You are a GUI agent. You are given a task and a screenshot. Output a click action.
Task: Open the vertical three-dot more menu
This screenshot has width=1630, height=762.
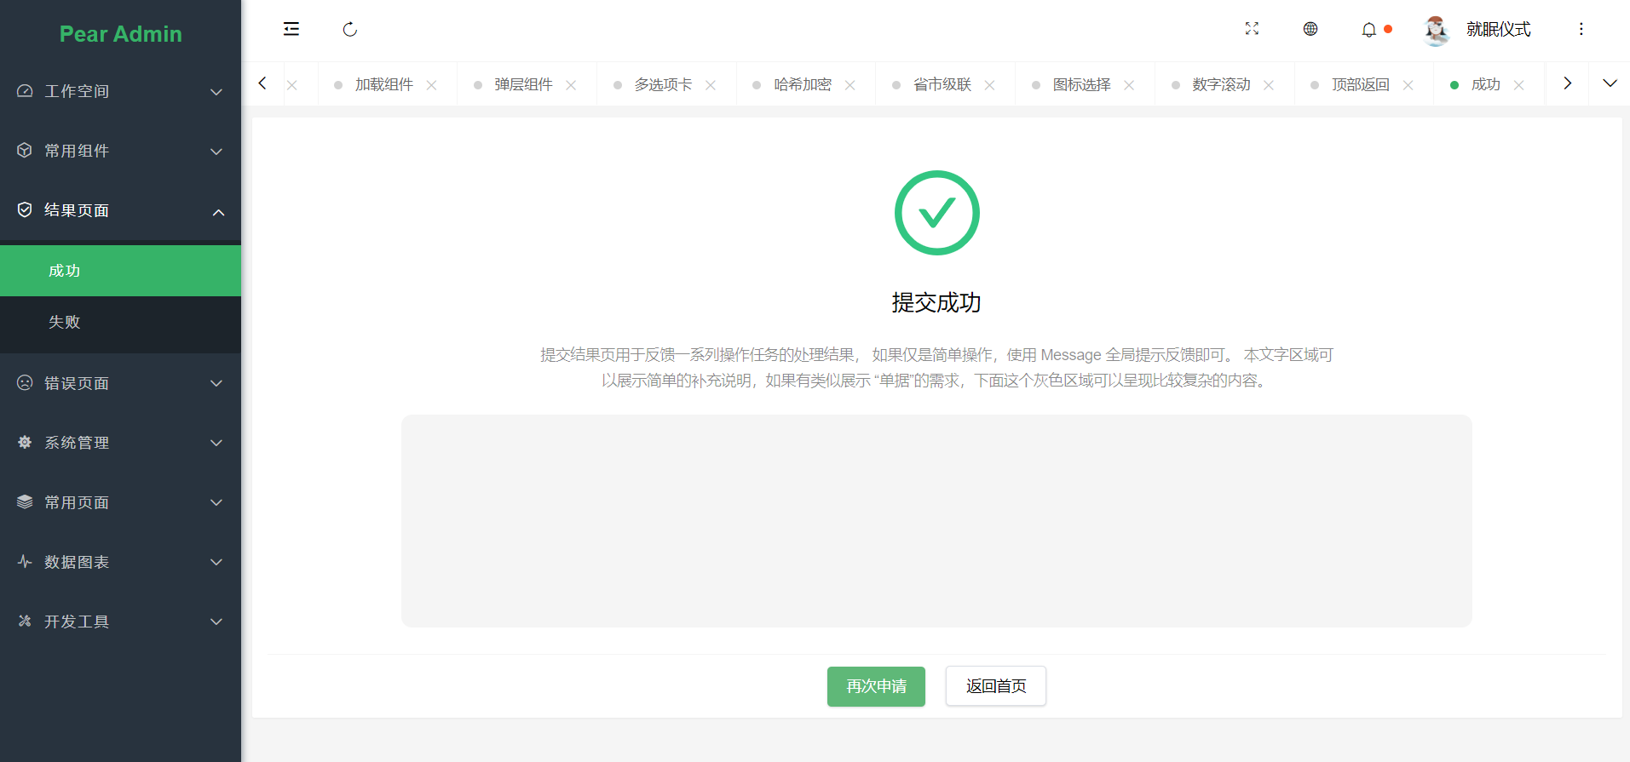pyautogui.click(x=1581, y=29)
